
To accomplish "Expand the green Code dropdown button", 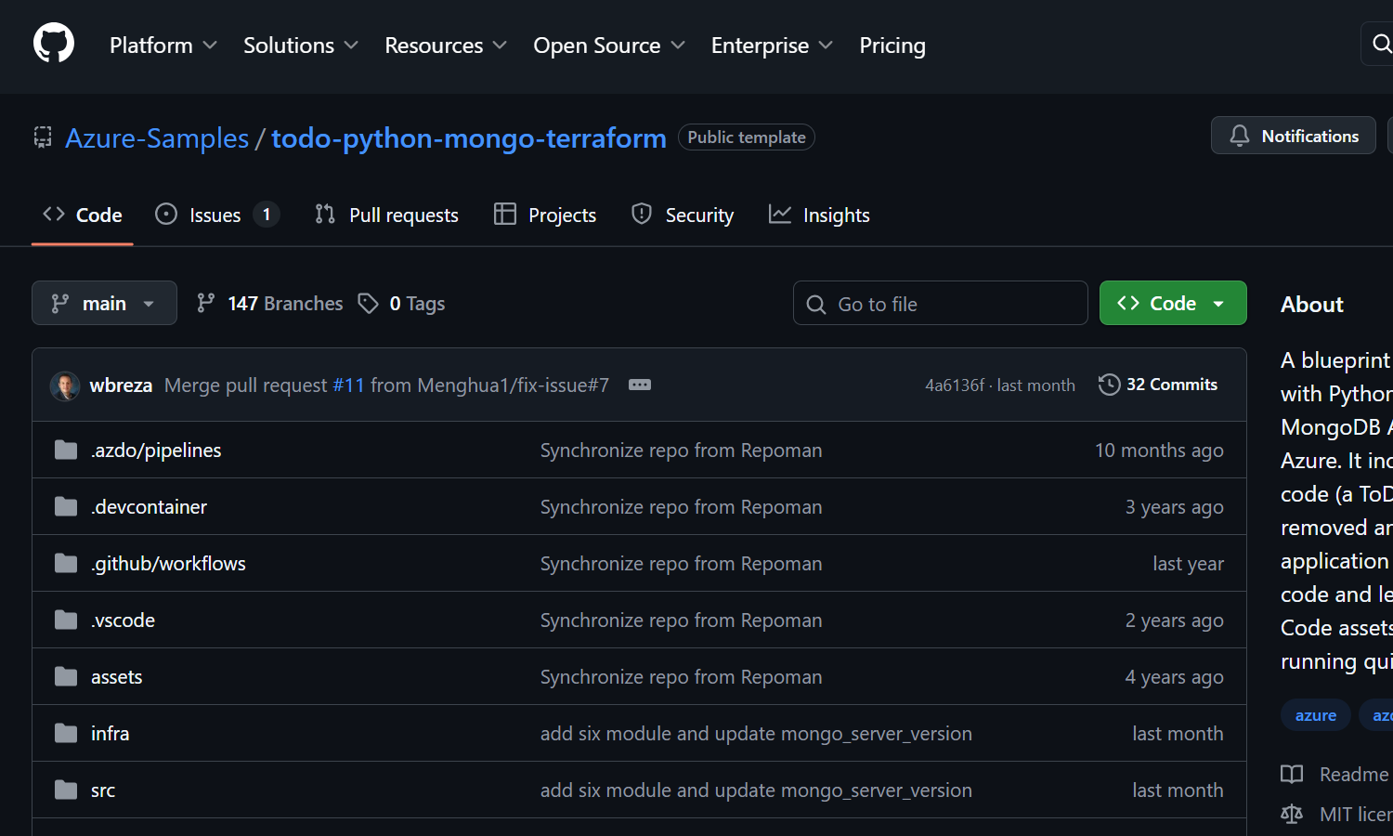I will 1172,304.
